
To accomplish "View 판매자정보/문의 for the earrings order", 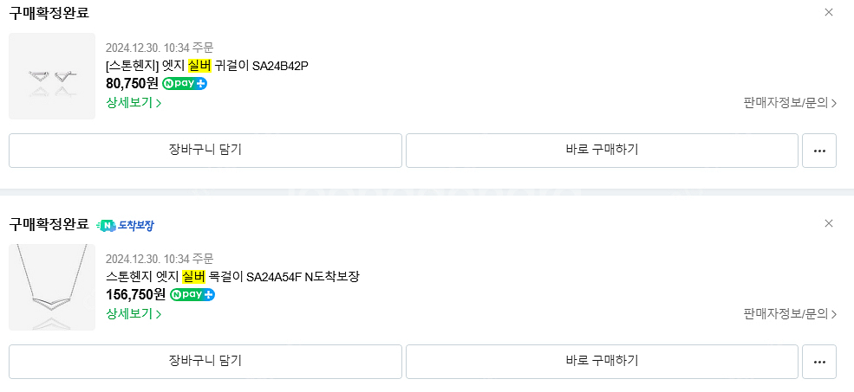I will click(x=790, y=103).
